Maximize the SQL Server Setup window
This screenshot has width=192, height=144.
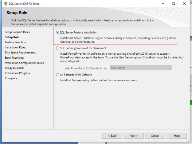tap(174, 4)
